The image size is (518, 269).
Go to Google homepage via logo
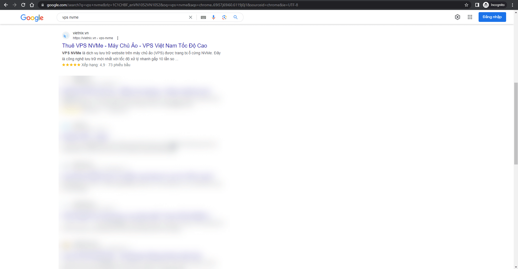click(32, 18)
